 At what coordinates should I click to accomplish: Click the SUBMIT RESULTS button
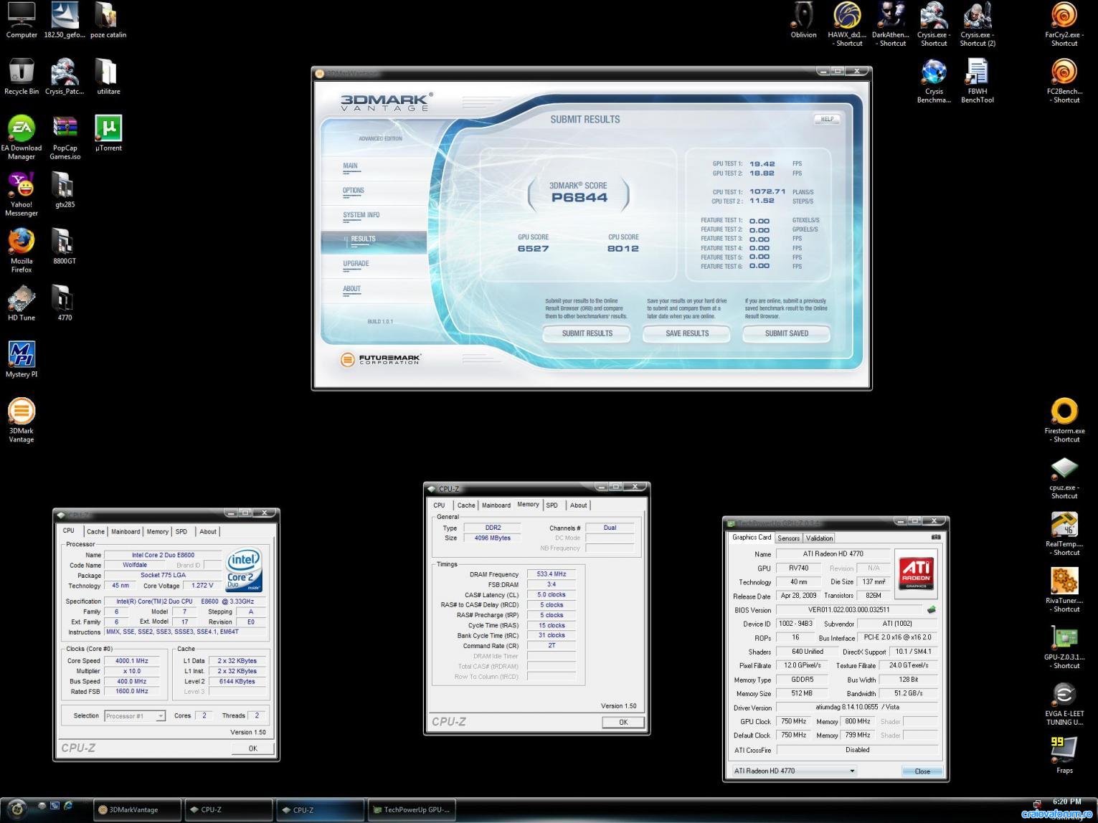tap(587, 333)
